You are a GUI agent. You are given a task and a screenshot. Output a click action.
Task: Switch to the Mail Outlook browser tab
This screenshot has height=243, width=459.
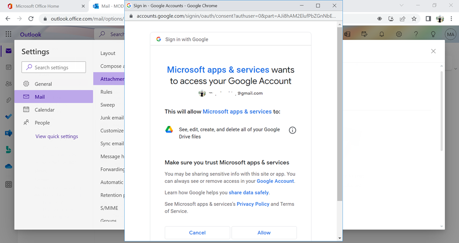(107, 6)
